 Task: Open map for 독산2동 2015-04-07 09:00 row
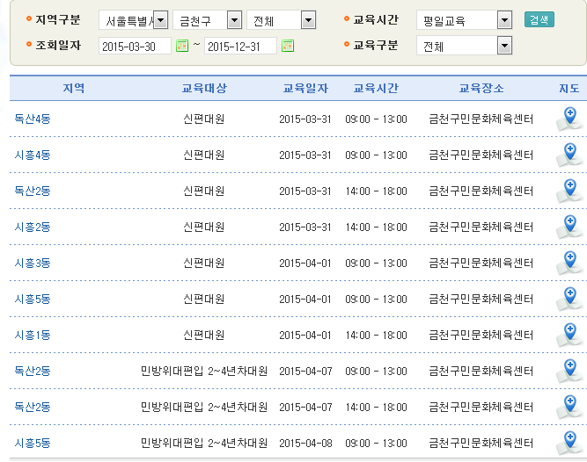coord(569,371)
